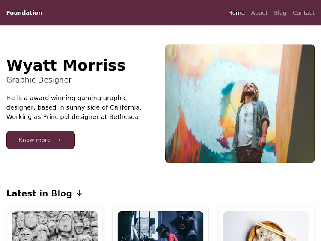The height and width of the screenshot is (241, 321).
Task: Open the About page from navigation
Action: click(259, 13)
